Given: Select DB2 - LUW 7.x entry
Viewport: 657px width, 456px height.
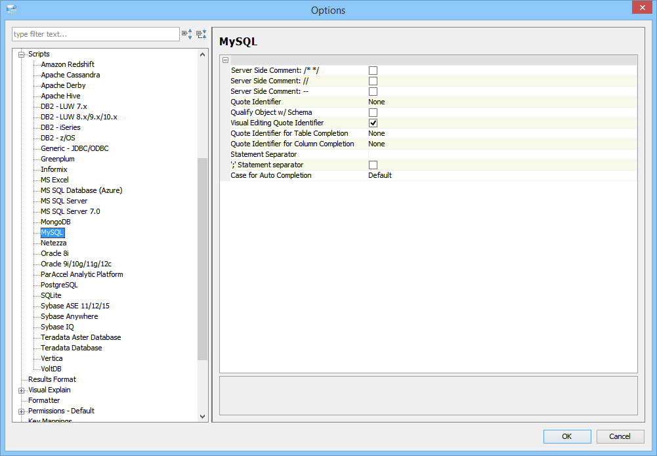Looking at the screenshot, I should pyautogui.click(x=64, y=106).
